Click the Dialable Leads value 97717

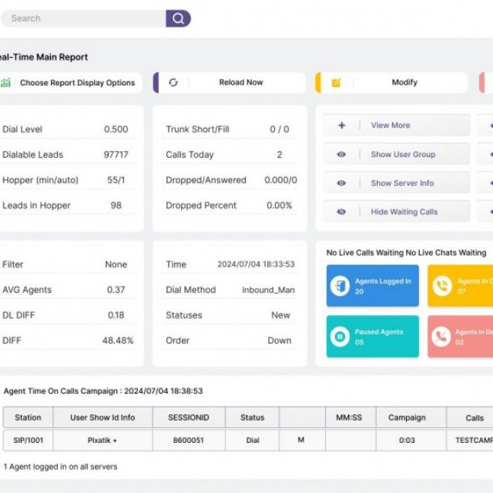coord(116,155)
